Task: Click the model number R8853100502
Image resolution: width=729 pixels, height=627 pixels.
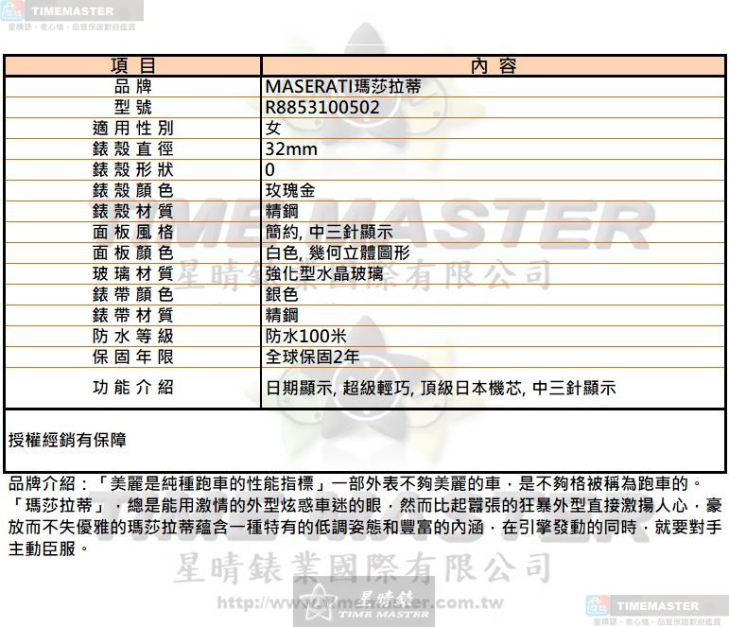Action: click(322, 107)
